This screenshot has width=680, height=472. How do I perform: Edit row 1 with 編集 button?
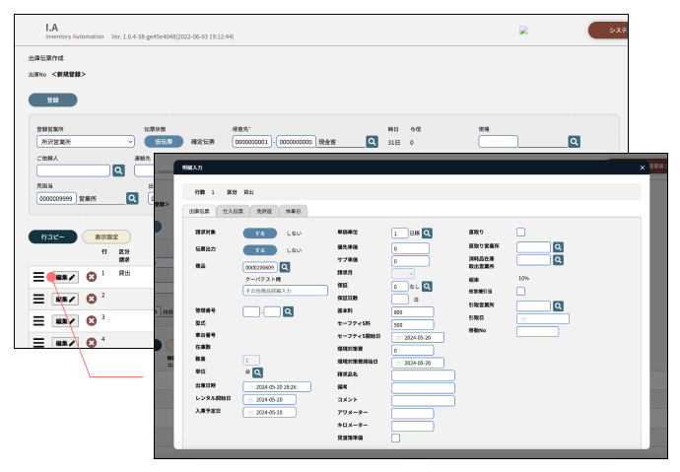[x=65, y=277]
